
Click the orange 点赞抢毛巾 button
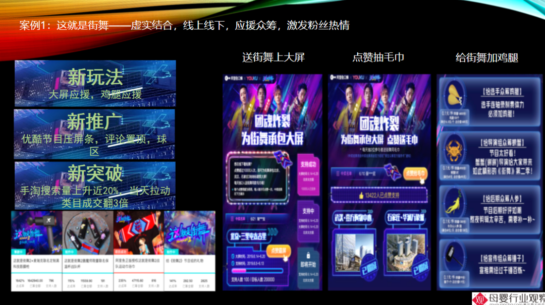(x=415, y=173)
